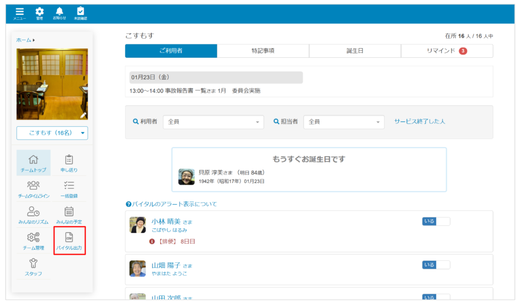520x303 pixels.
Task: Toggle いる switch for 山田 次郎
Action: (436, 297)
